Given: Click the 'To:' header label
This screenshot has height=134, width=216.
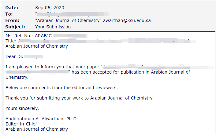Looking at the screenshot, I should pos(9,14).
